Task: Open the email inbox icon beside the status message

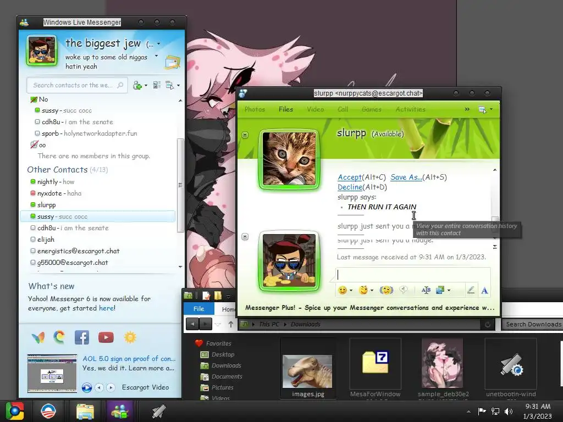Action: [x=172, y=63]
